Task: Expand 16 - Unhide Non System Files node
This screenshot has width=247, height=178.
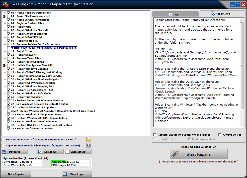Action: 4,65
